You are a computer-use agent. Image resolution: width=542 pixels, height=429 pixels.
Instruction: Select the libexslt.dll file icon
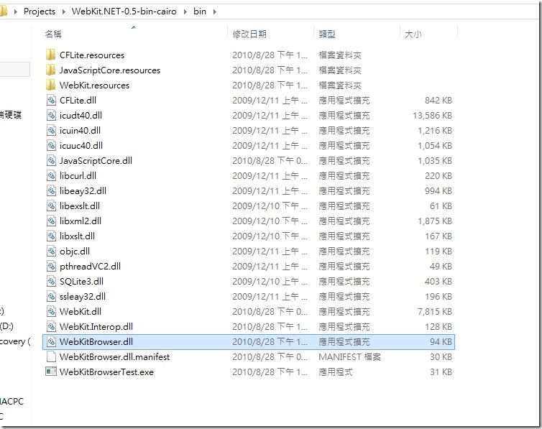click(51, 206)
